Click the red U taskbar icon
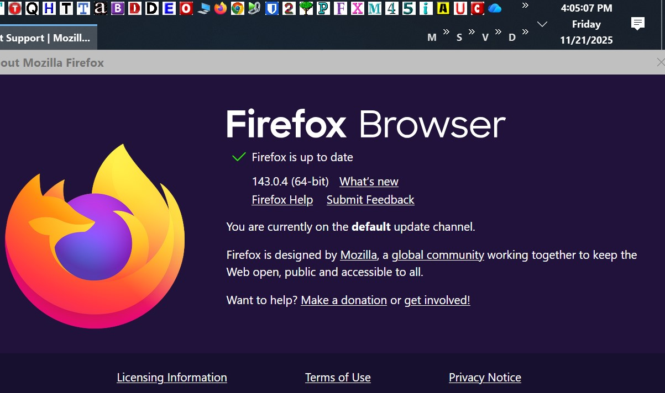 [x=460, y=8]
